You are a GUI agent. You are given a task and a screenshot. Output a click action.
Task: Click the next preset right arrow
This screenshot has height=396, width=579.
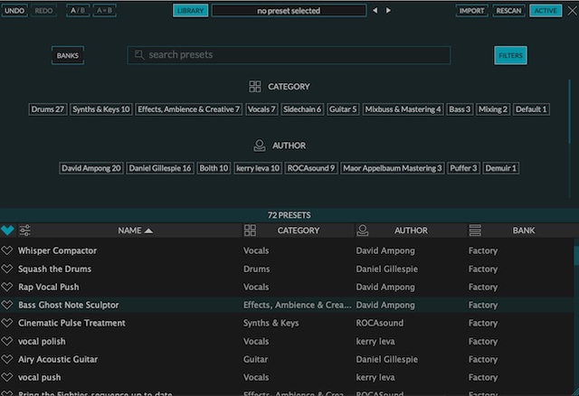[x=389, y=11]
